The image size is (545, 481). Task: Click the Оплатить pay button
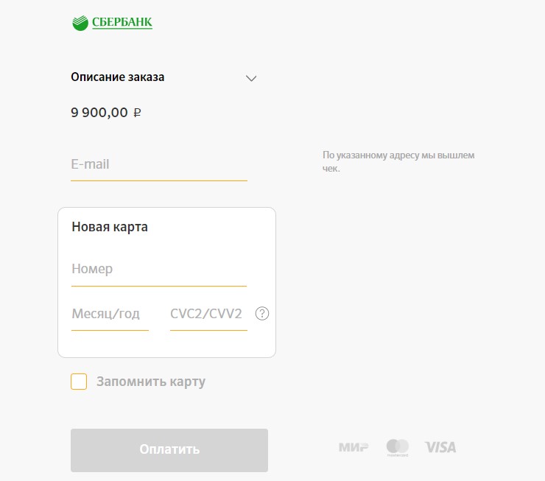[169, 450]
